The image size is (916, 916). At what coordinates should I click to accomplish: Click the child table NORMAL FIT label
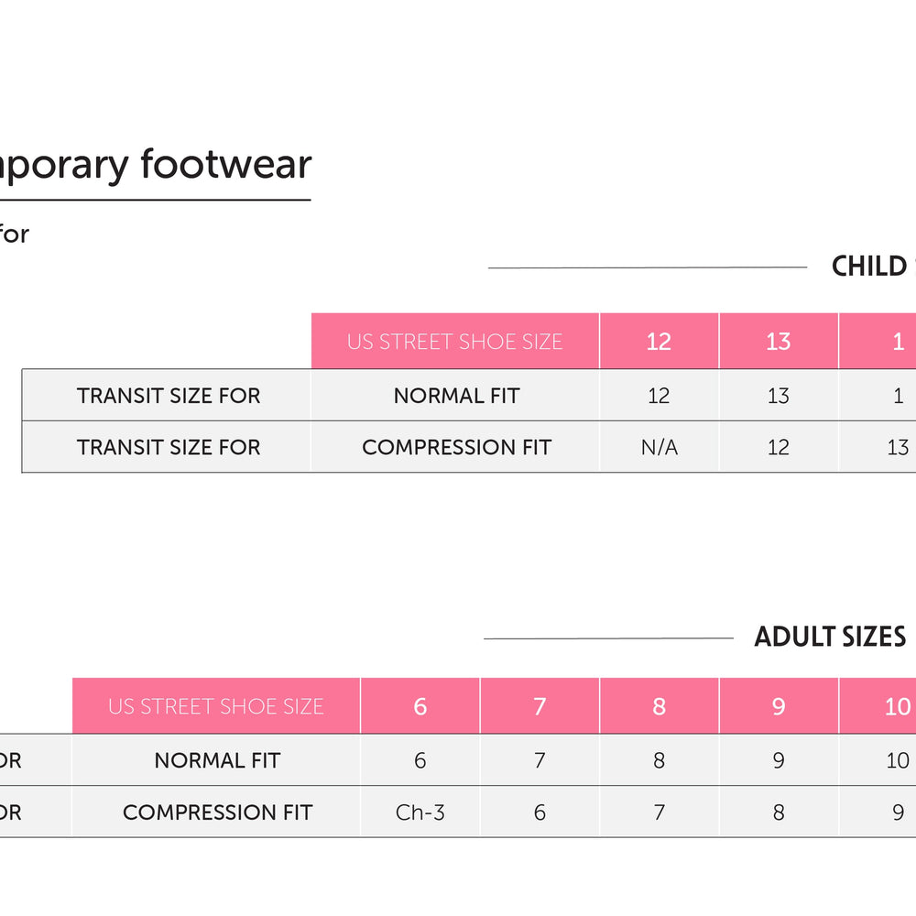pos(456,396)
